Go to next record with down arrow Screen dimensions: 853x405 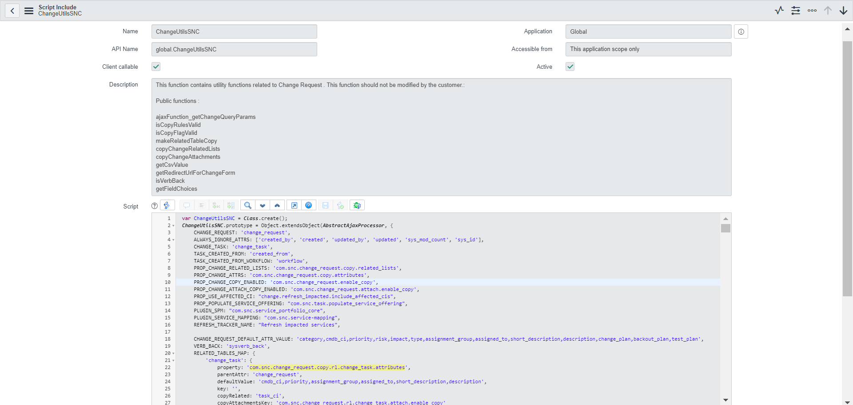tap(843, 10)
